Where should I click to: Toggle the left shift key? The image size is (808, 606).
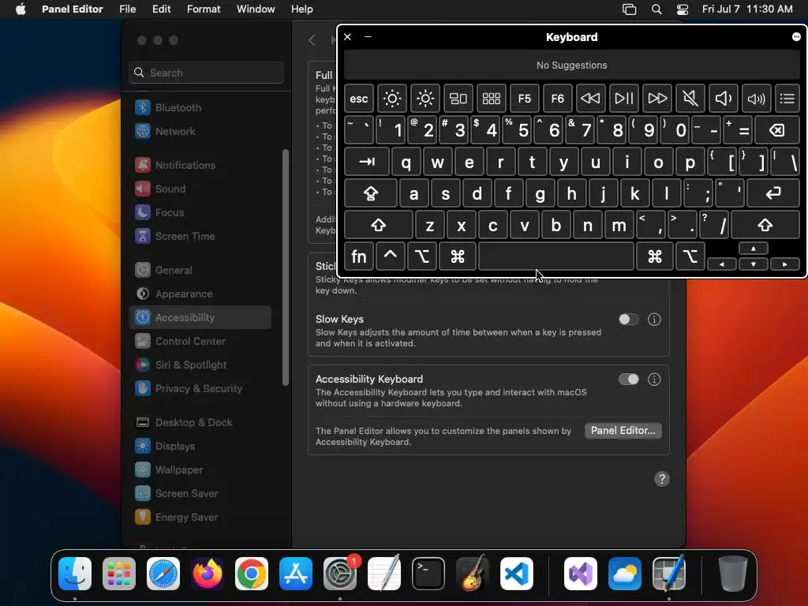click(379, 225)
